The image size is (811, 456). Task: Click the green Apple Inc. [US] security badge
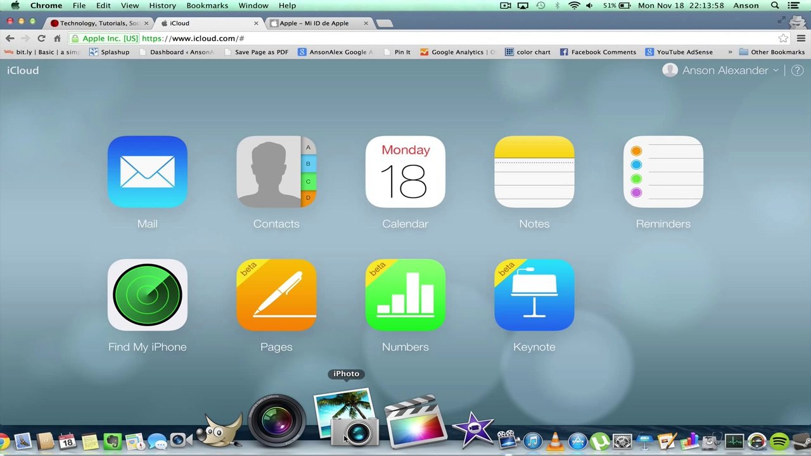point(105,38)
